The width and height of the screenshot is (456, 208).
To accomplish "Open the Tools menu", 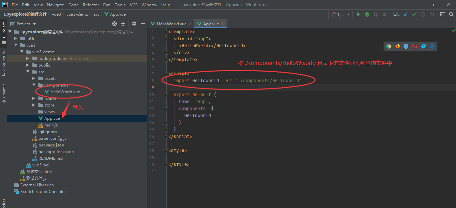I will (x=120, y=5).
